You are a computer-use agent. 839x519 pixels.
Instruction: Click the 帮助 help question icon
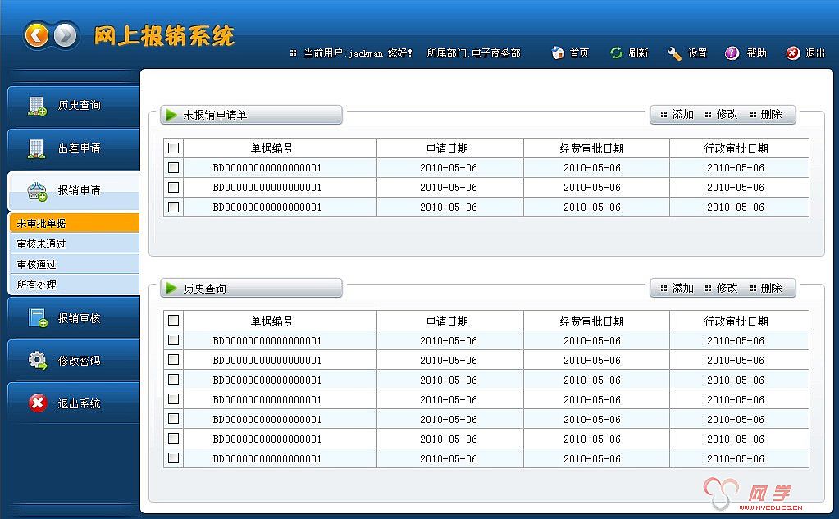point(732,52)
